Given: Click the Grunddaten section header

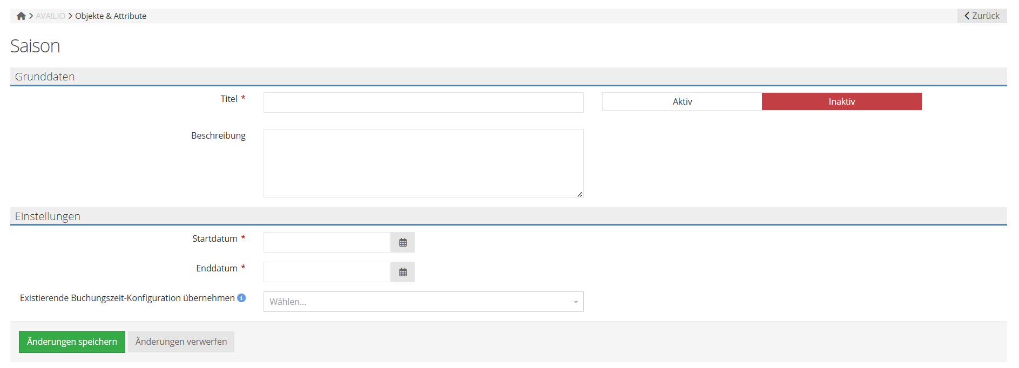Looking at the screenshot, I should (x=45, y=77).
